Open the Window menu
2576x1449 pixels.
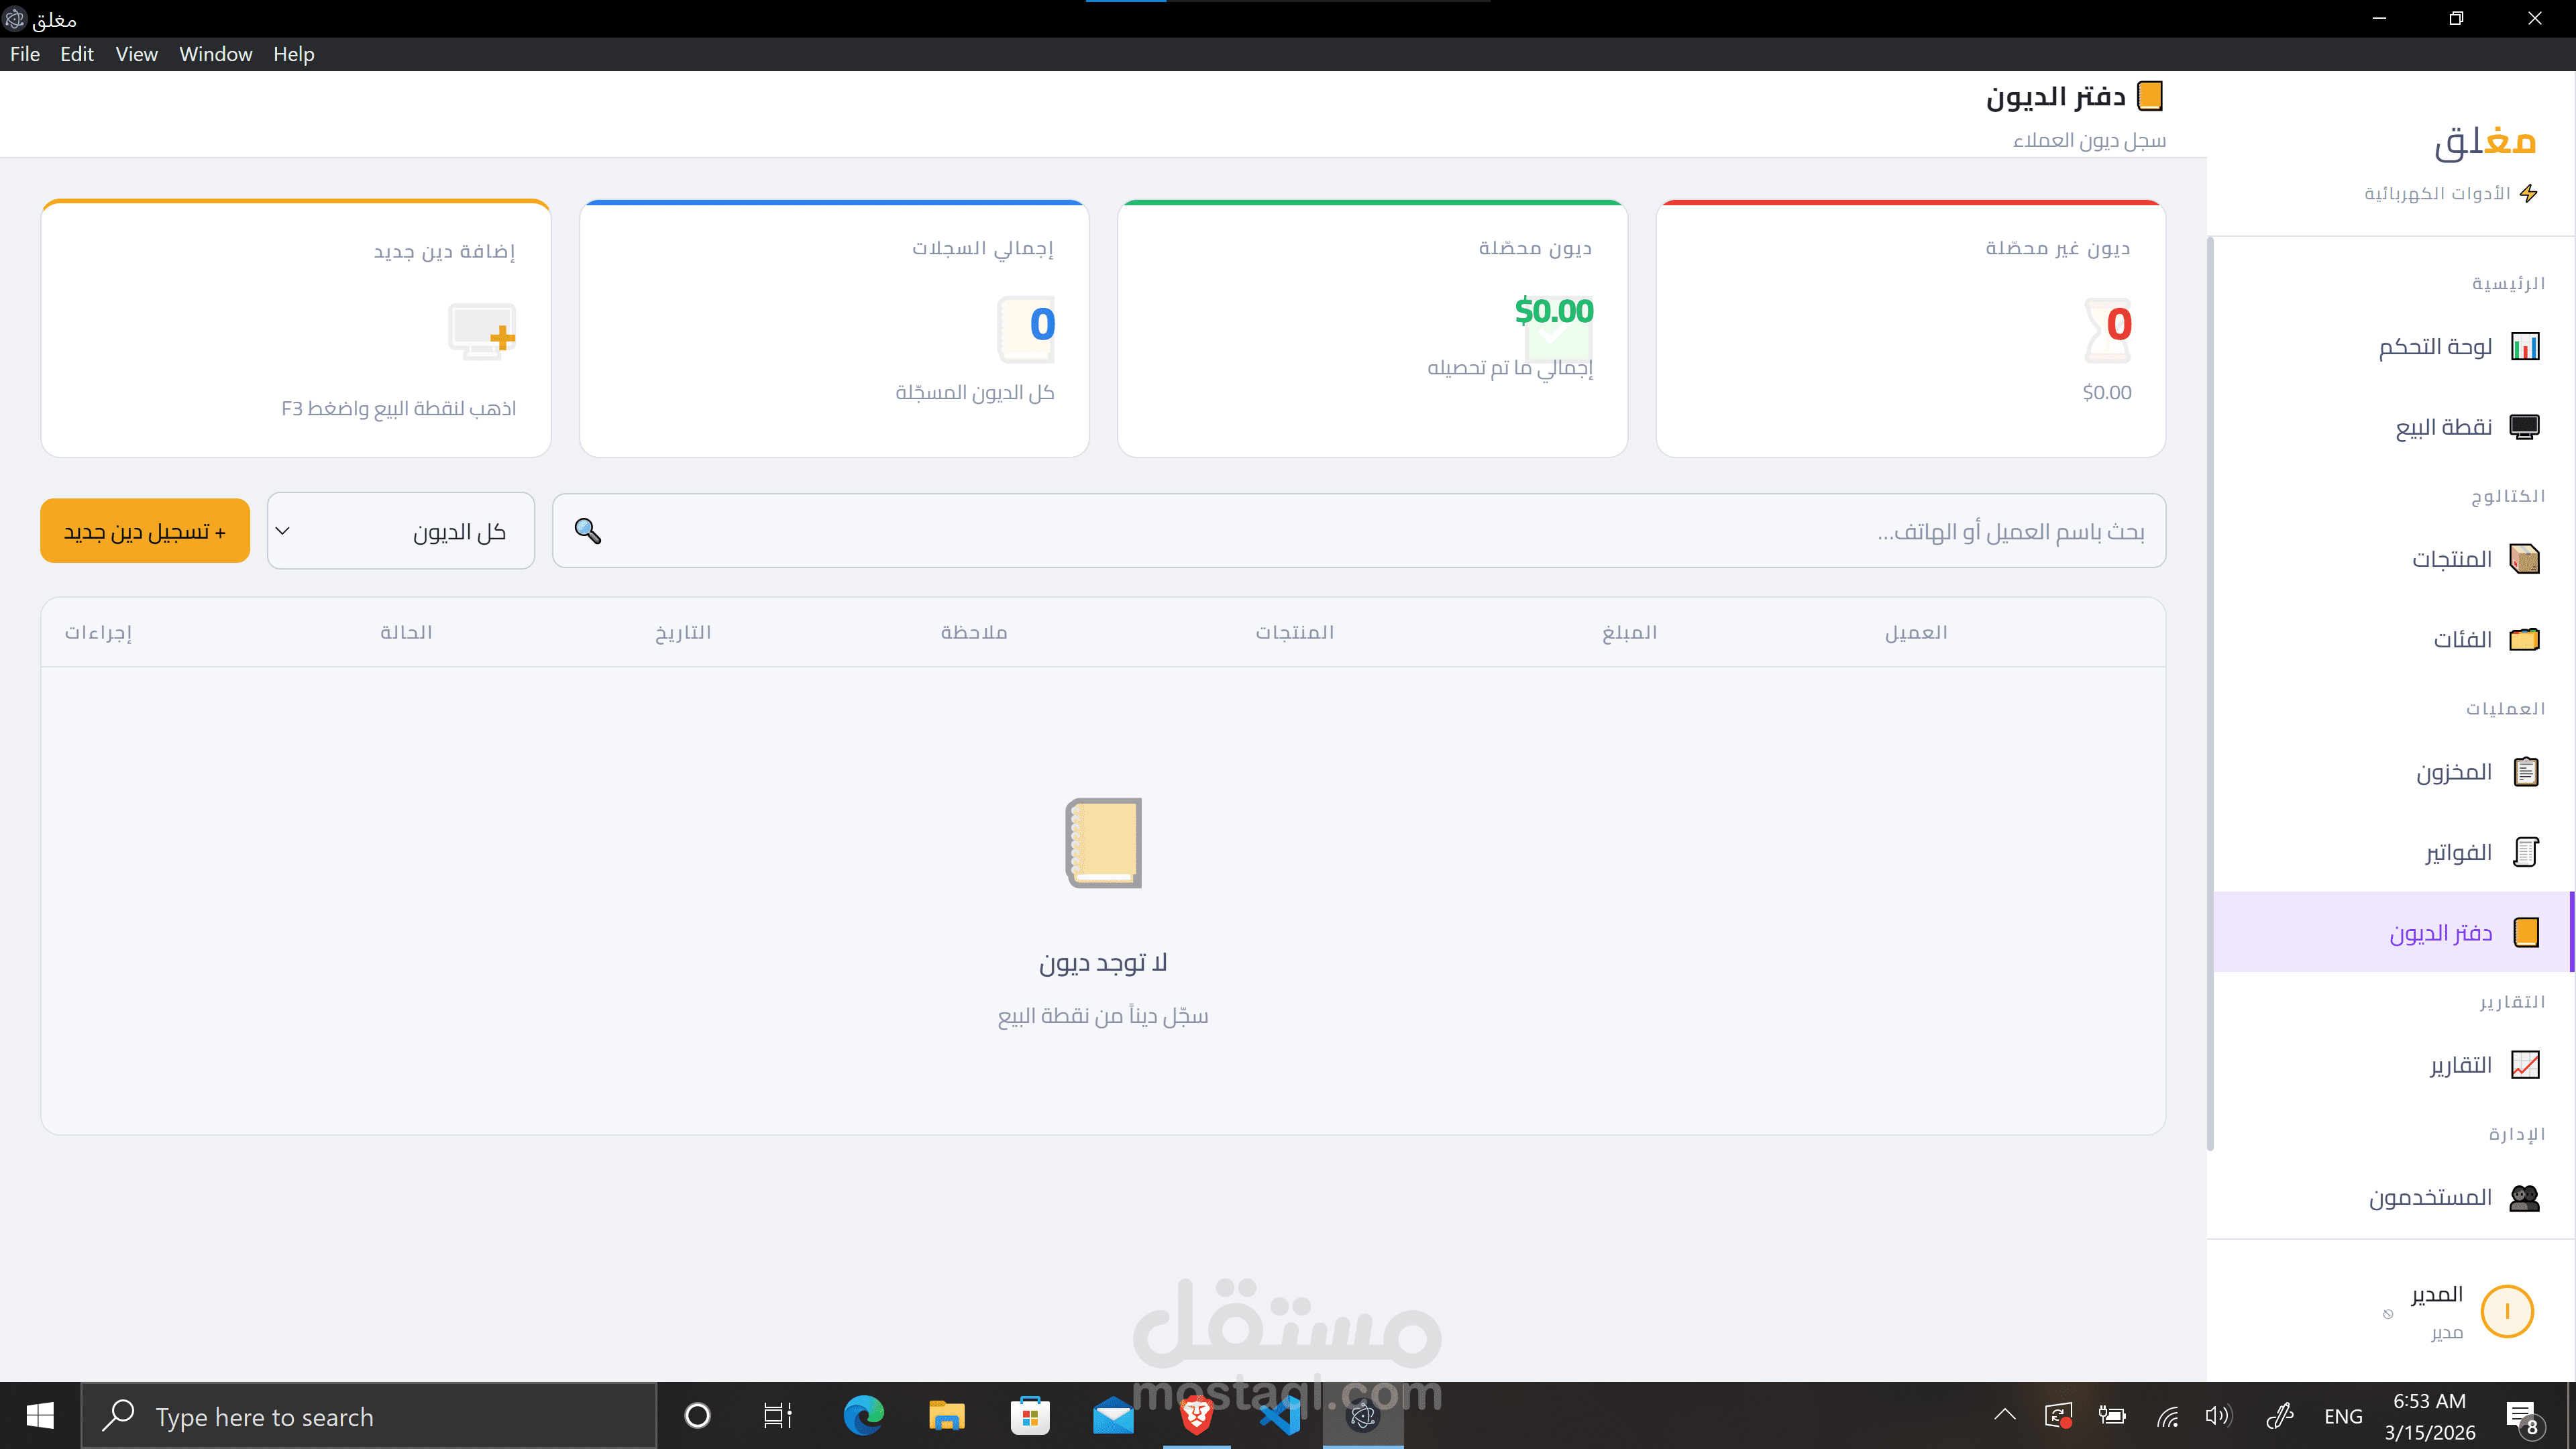215,54
